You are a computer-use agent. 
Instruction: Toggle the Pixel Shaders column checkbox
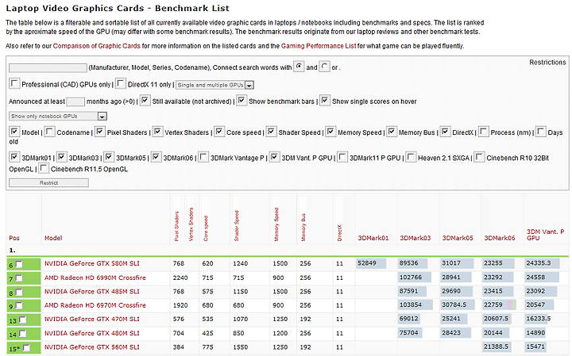coord(100,132)
